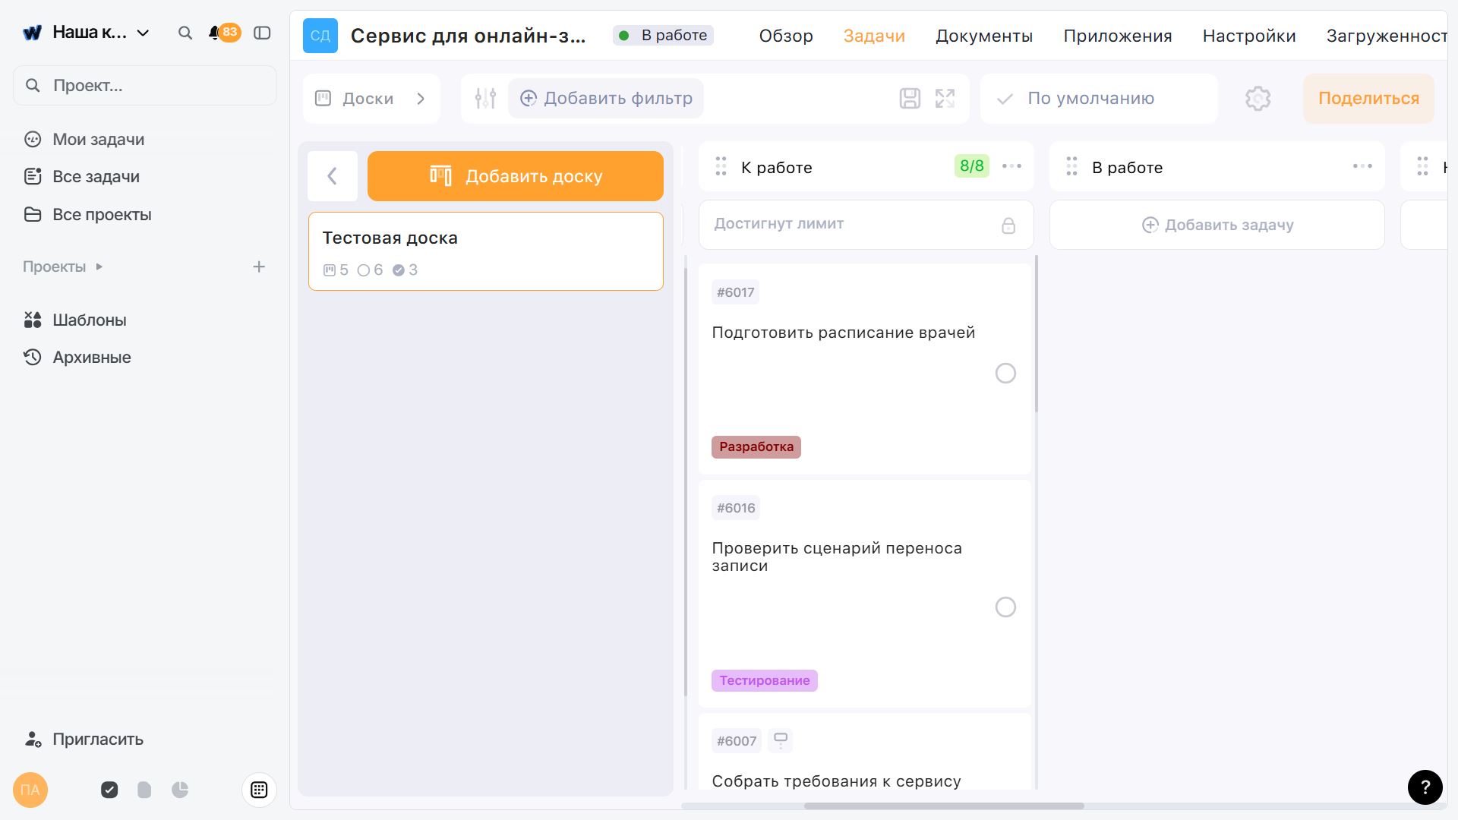Click Добавить задачу in В работе column
Viewport: 1458px width, 820px height.
click(x=1217, y=225)
